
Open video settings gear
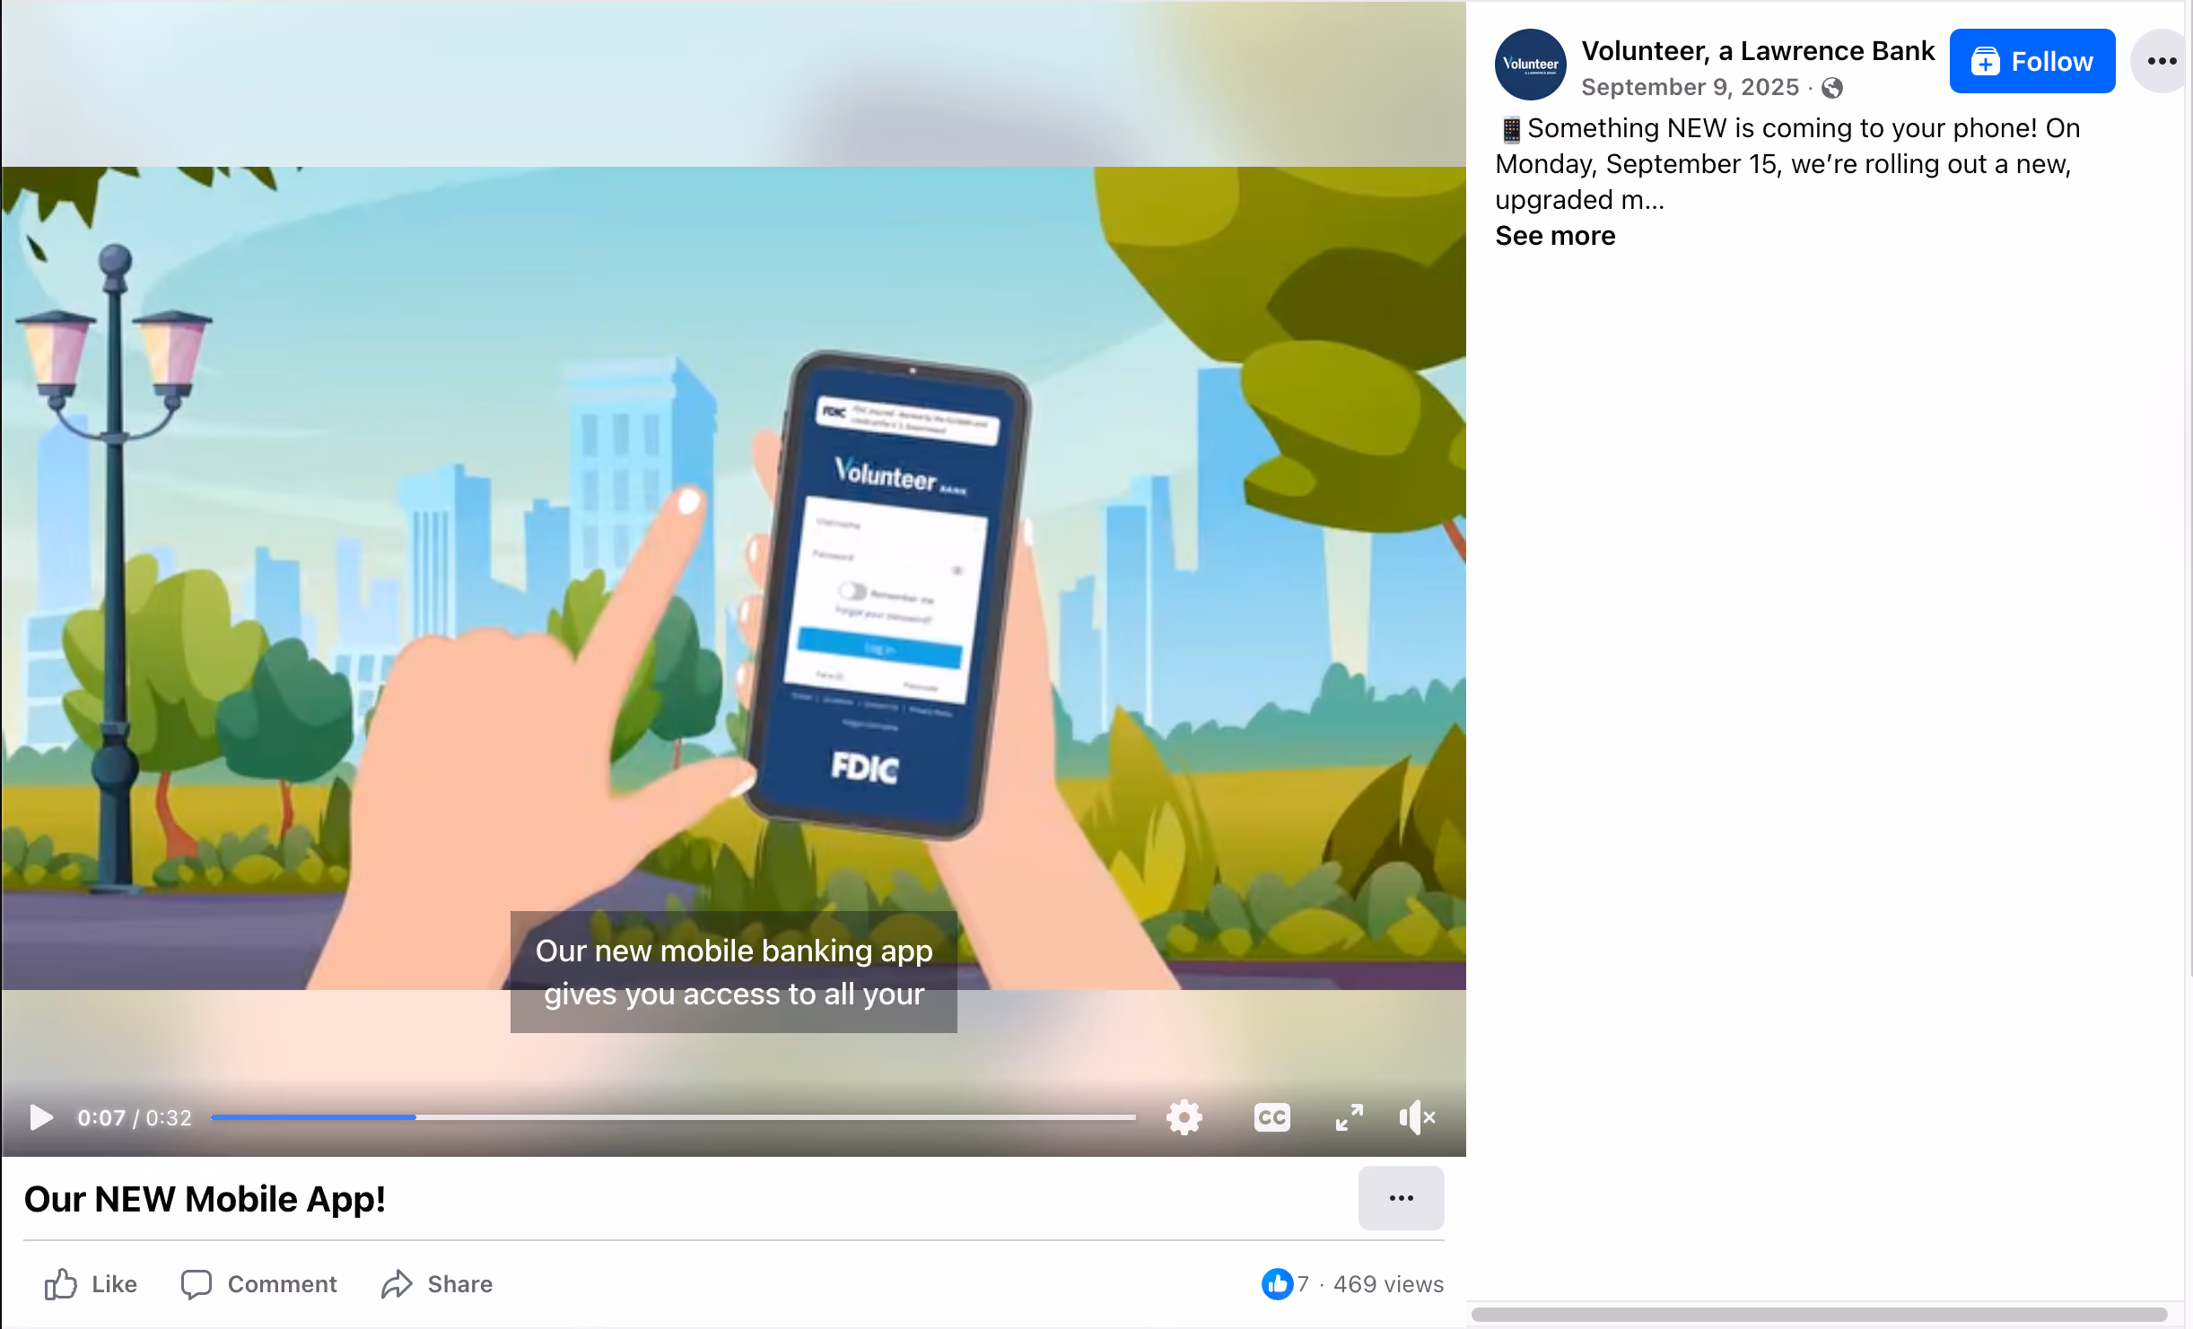coord(1184,1117)
